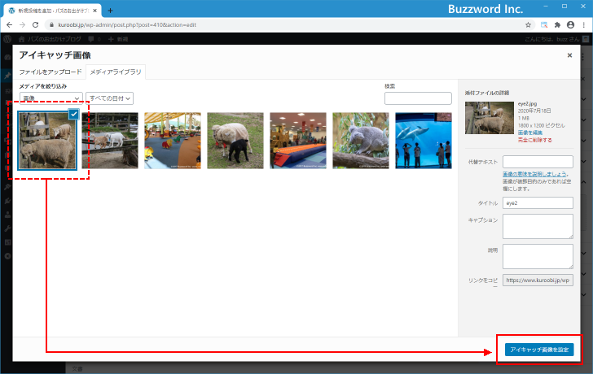
Task: Open a new browser tab with plus
Action: click(x=110, y=11)
